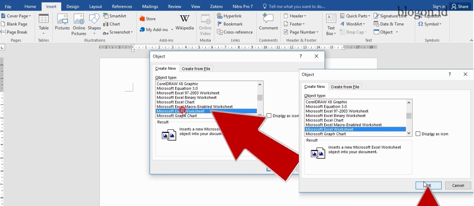Click the front dialog list scroll-down arrow
This screenshot has height=206, width=474.
click(409, 133)
